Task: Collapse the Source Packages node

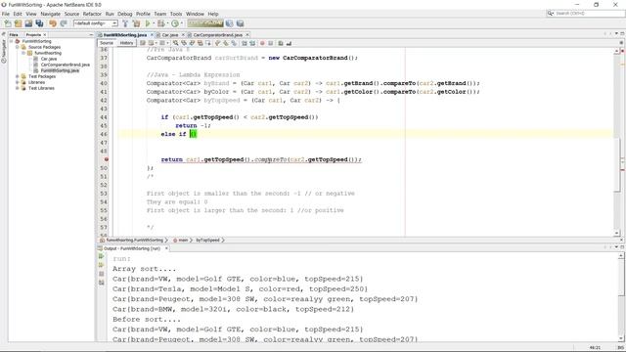Action: (x=18, y=47)
